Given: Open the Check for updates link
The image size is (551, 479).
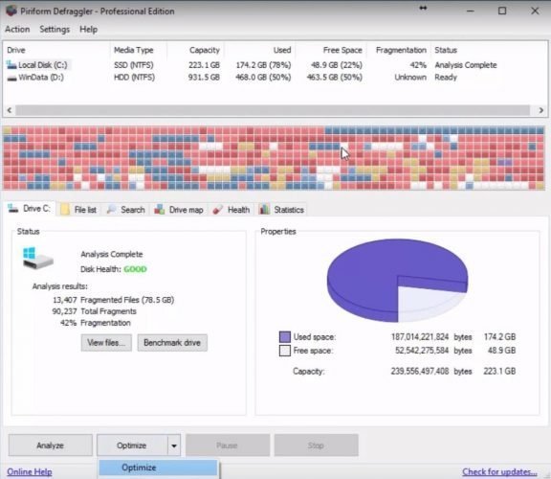Looking at the screenshot, I should pyautogui.click(x=499, y=471).
